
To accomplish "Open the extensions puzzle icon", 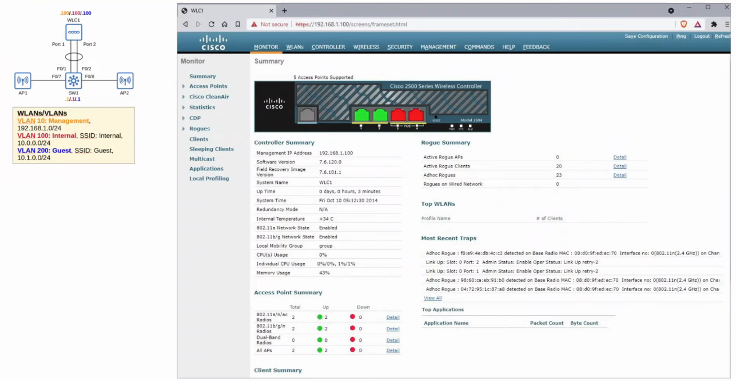I will 714,24.
